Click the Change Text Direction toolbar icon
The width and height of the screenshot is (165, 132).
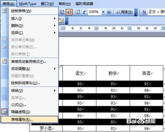pyautogui.click(x=62, y=12)
